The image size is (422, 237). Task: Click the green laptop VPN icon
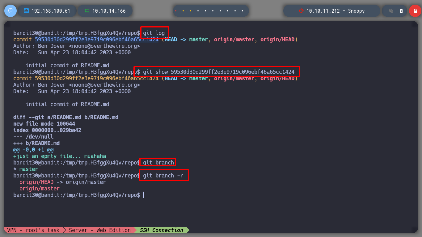(87, 11)
